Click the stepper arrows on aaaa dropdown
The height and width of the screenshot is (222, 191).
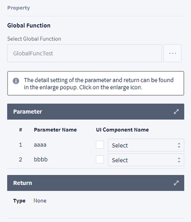(x=179, y=145)
